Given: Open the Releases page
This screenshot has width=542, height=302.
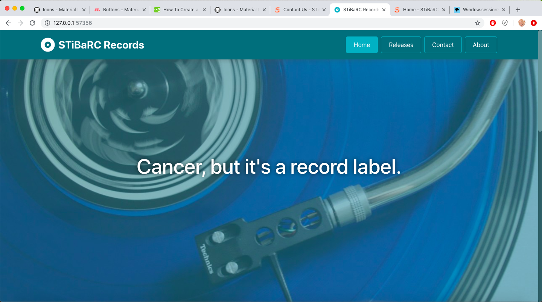Looking at the screenshot, I should pos(401,45).
